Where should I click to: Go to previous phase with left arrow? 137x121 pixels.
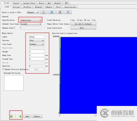(x=12, y=116)
